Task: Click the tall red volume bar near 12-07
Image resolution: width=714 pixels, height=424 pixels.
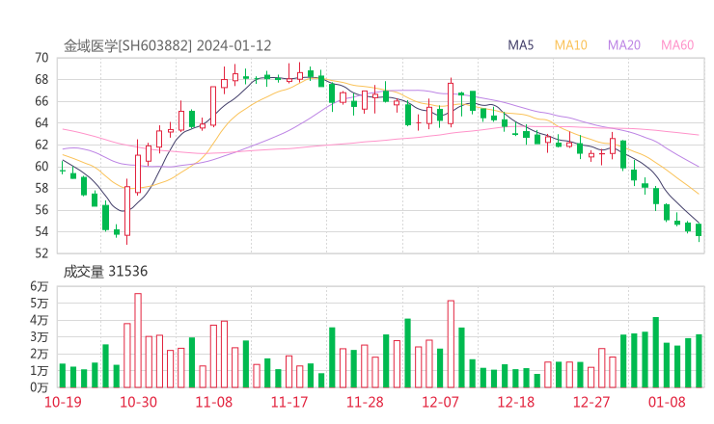Action: (451, 344)
